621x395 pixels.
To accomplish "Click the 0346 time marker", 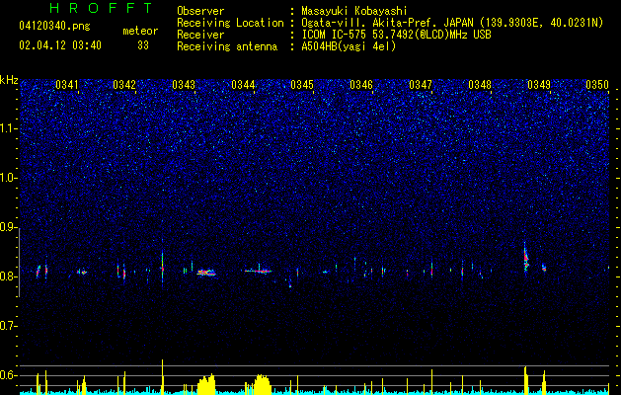I will [x=361, y=84].
